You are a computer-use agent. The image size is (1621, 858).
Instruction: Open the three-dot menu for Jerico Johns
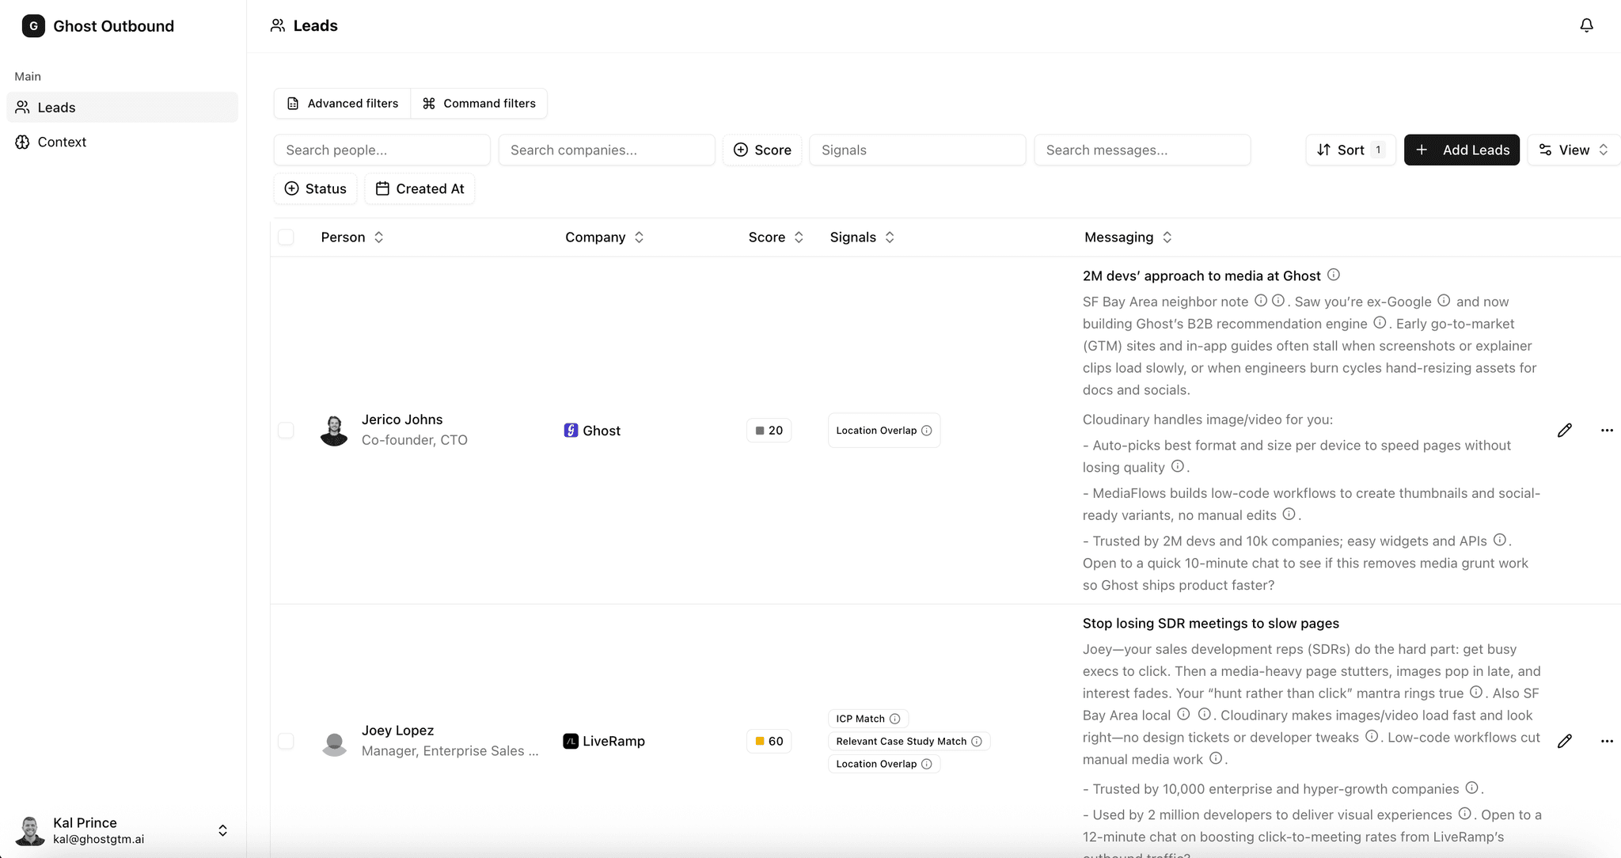click(1607, 431)
